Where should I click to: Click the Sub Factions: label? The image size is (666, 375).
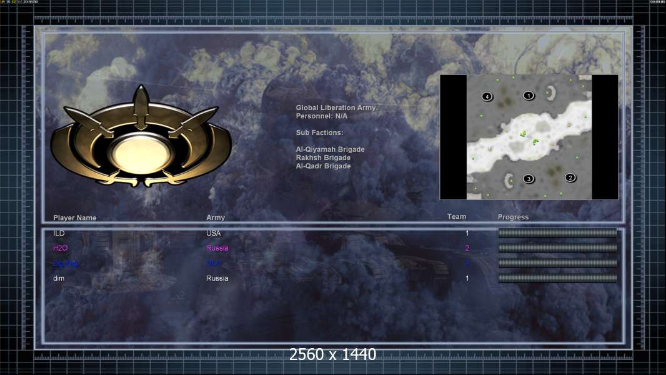point(319,132)
